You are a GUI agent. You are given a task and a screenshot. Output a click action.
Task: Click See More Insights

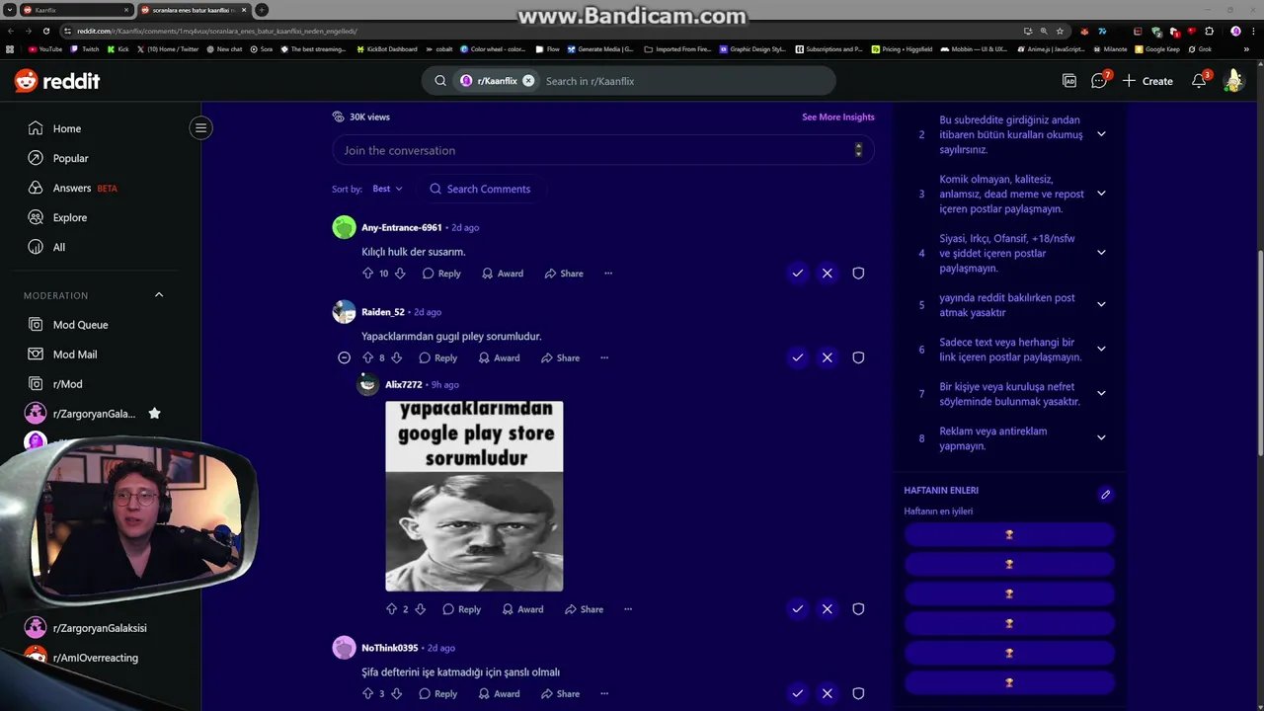point(838,117)
